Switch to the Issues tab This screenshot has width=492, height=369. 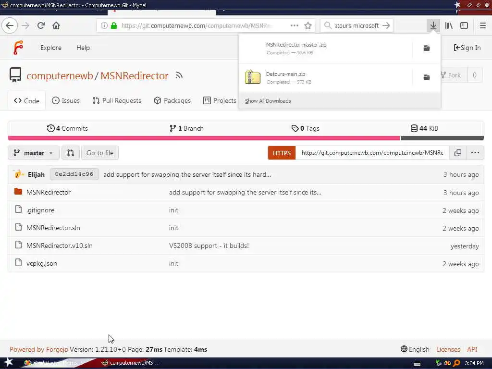65,100
